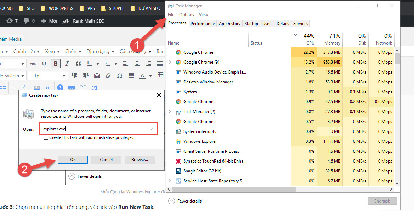Click End task in Task Manager
414x211 pixels.
click(x=382, y=201)
